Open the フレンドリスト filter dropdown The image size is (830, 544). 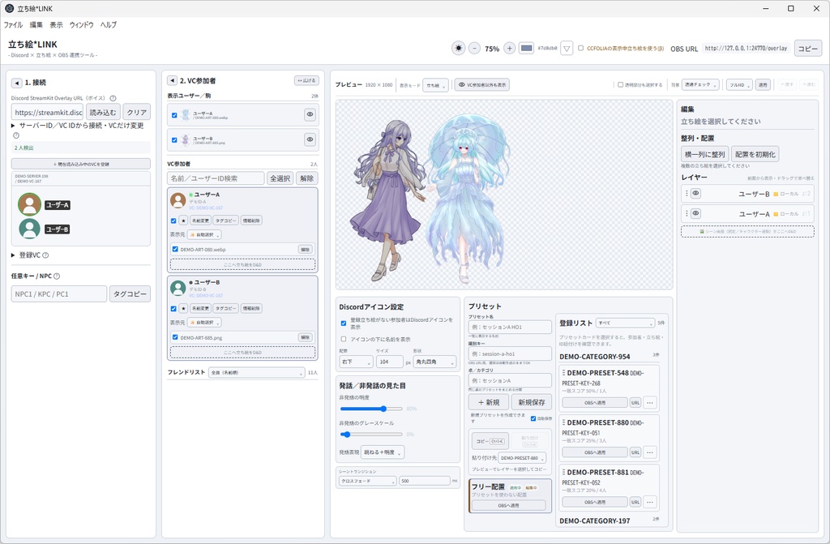tap(257, 372)
